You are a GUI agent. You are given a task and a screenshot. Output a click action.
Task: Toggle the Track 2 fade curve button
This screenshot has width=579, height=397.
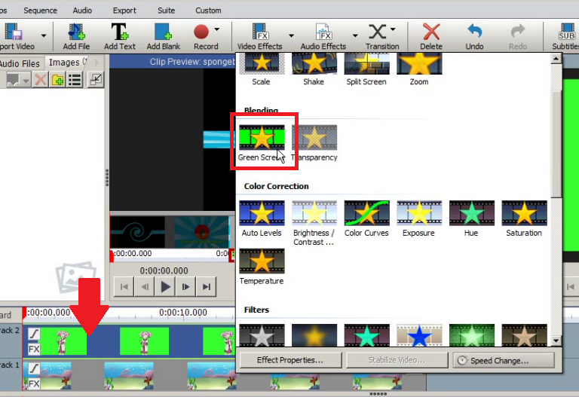[x=34, y=334]
